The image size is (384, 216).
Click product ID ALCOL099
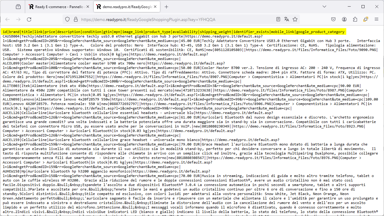pyautogui.click(x=11, y=63)
